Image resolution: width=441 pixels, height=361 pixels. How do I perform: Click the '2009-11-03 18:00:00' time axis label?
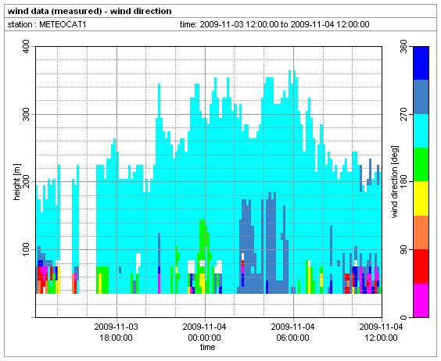click(117, 332)
